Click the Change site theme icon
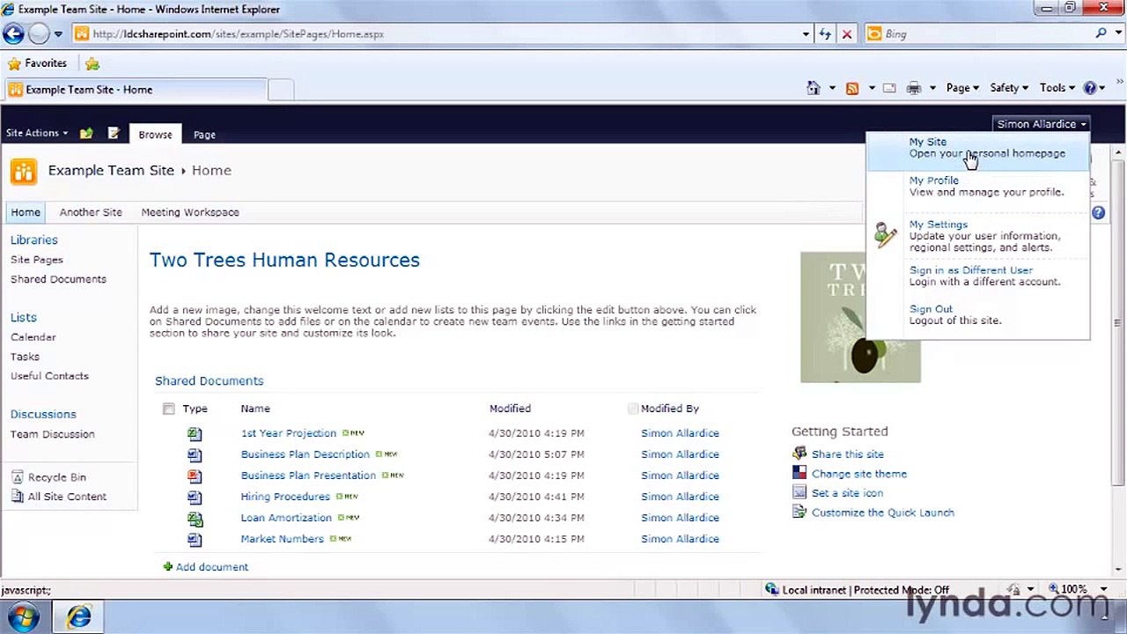Screen dimensions: 1127x634 click(799, 473)
